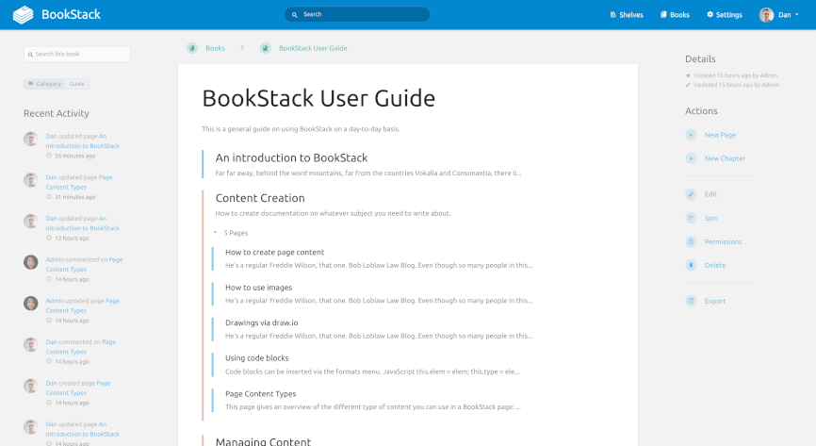Click the 'Created 15 hours ago by Admin' detail
Screen dimensions: 816x446
pos(731,75)
